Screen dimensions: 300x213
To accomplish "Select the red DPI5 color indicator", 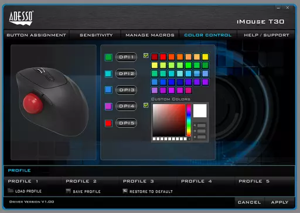I will coord(108,123).
